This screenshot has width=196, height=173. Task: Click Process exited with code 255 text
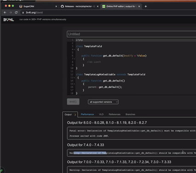point(89,136)
